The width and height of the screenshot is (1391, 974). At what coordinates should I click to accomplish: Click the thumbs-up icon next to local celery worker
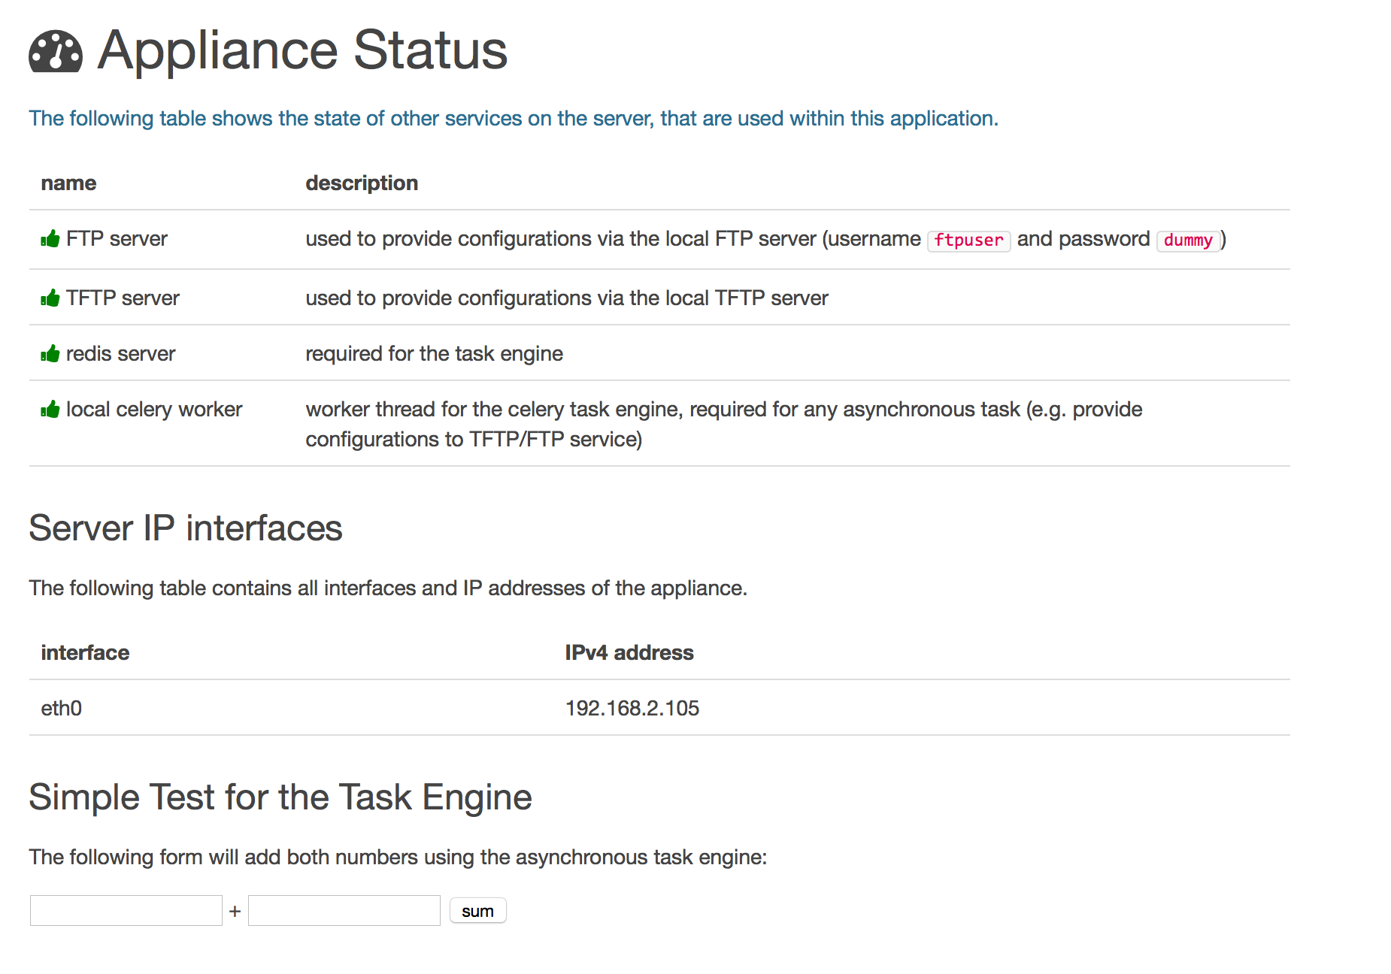tap(50, 410)
